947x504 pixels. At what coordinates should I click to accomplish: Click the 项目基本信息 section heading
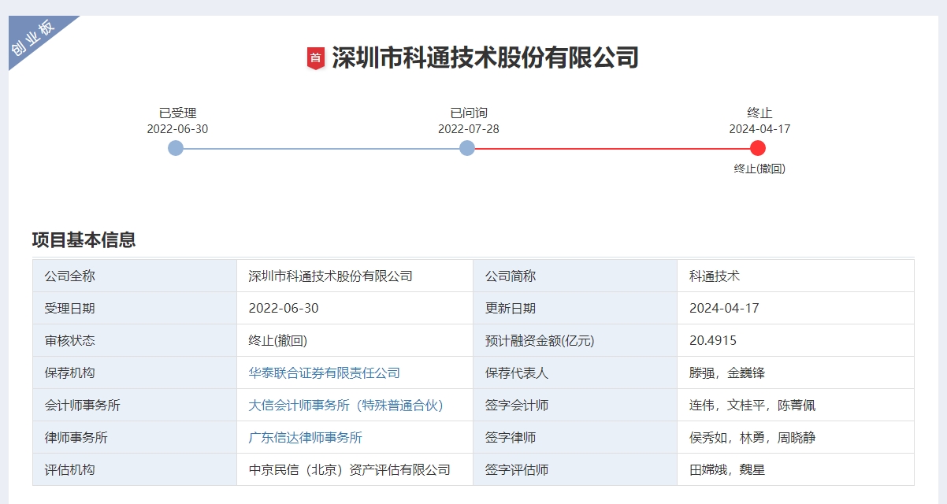[x=84, y=239]
